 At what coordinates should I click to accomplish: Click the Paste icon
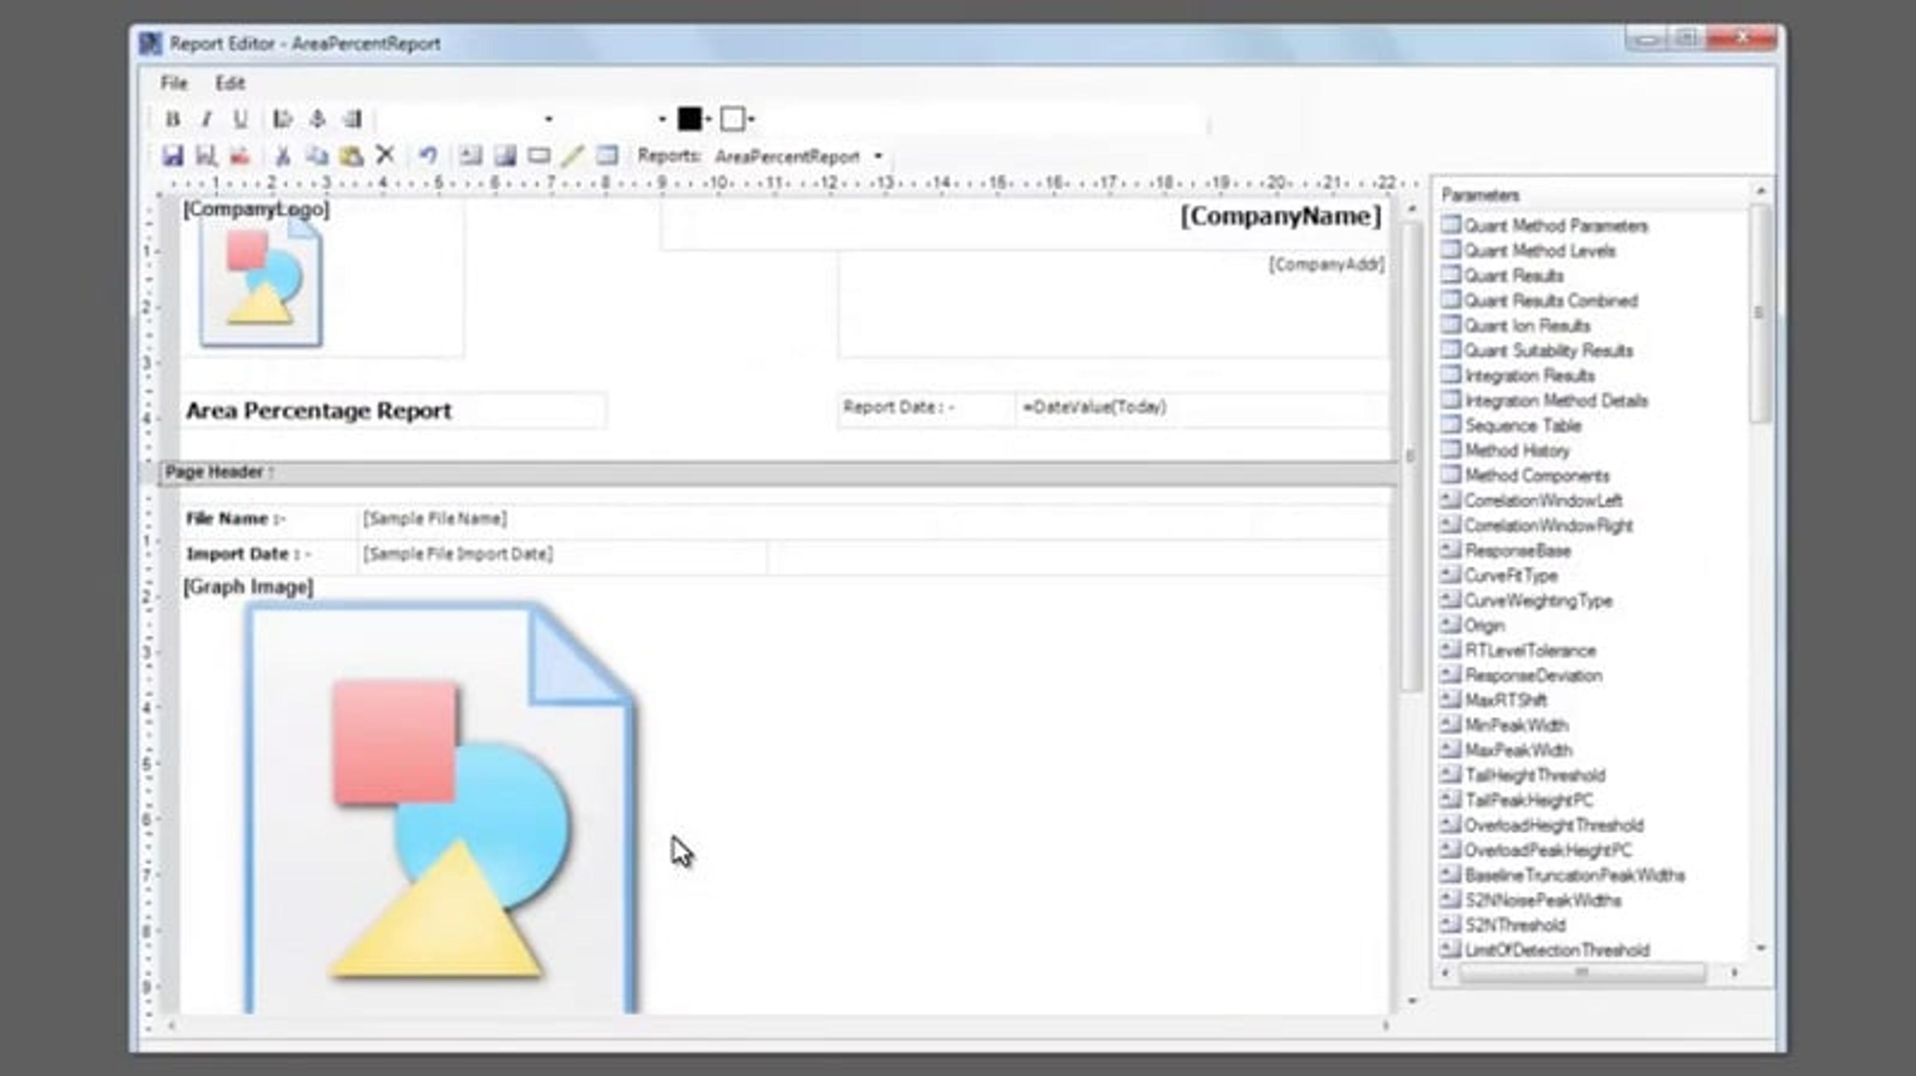(351, 156)
